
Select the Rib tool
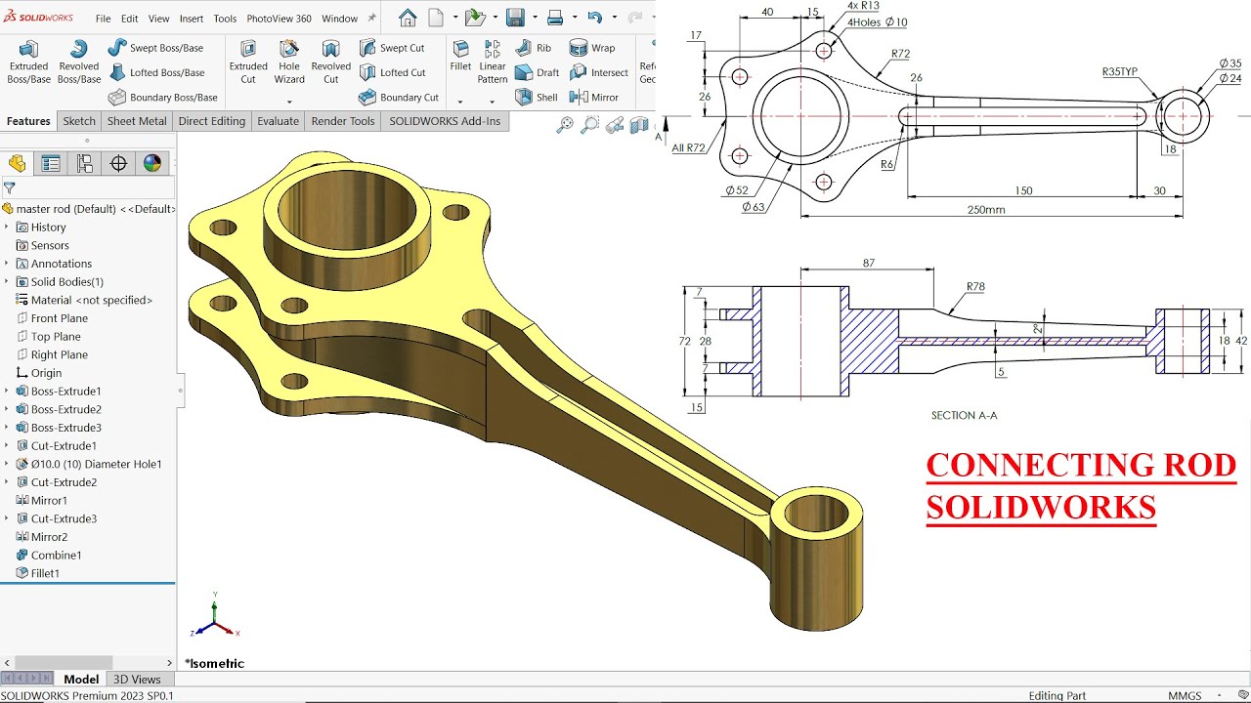[533, 48]
